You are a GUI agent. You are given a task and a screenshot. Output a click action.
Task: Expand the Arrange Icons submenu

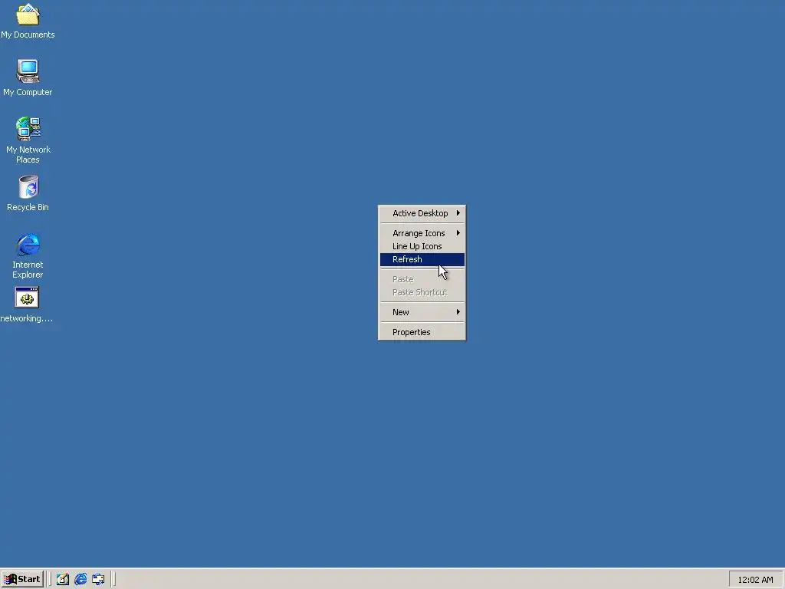[422, 233]
